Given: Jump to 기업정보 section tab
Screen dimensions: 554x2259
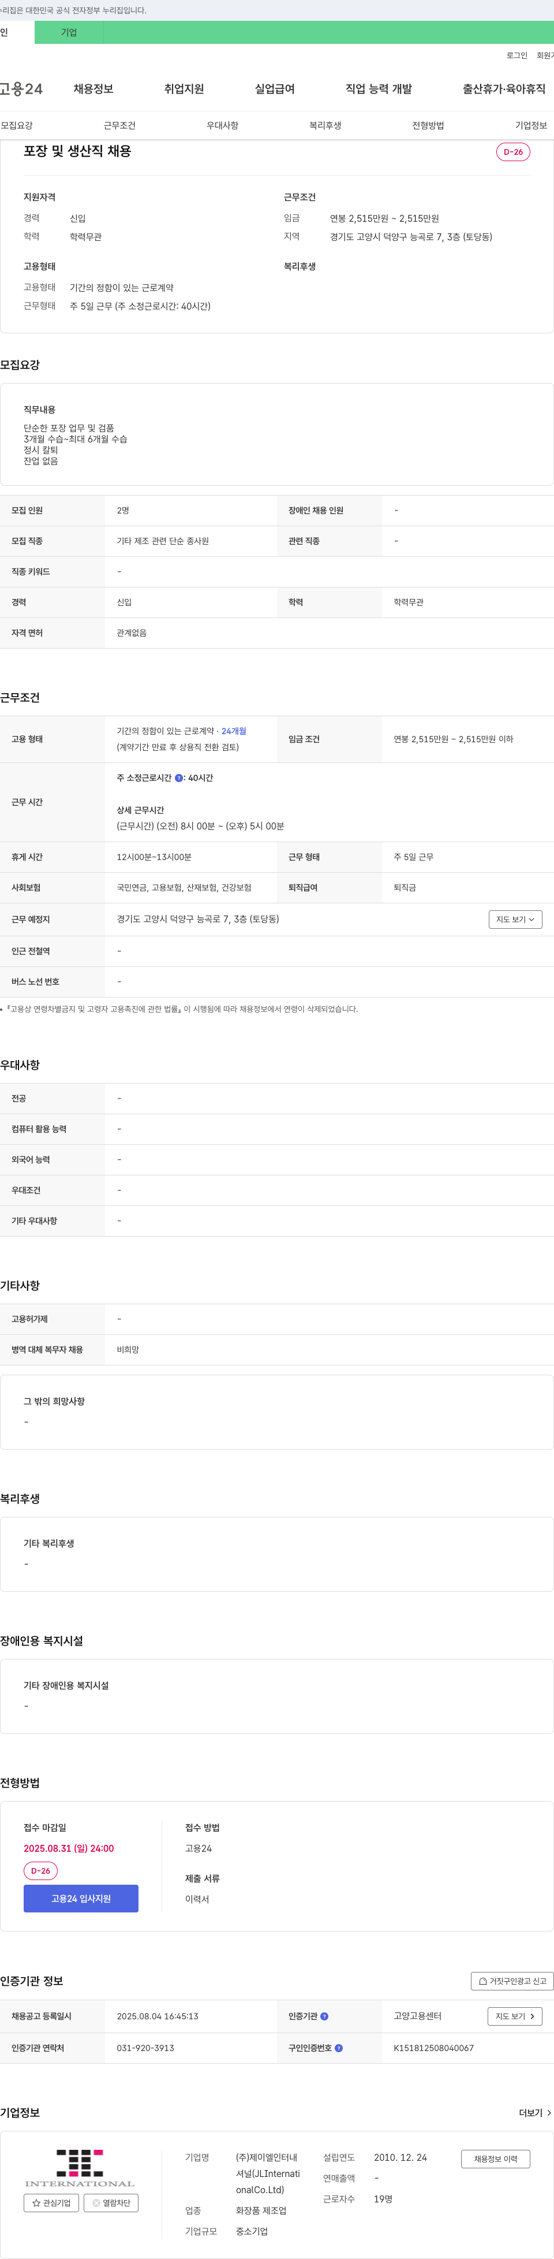Looking at the screenshot, I should (x=531, y=125).
